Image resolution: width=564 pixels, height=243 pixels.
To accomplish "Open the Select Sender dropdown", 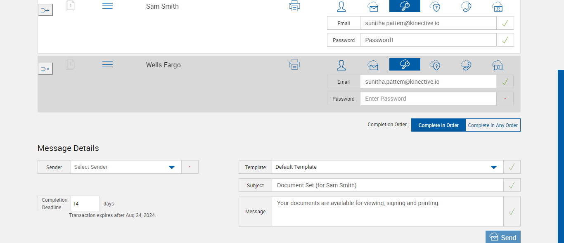I will tap(126, 167).
